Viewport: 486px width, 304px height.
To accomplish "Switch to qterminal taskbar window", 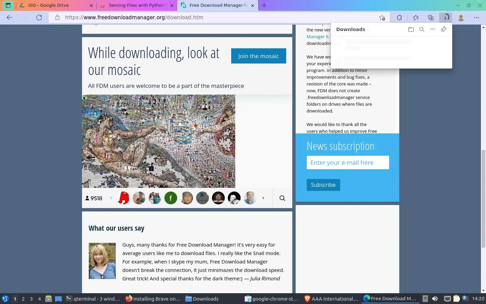I will point(93,299).
